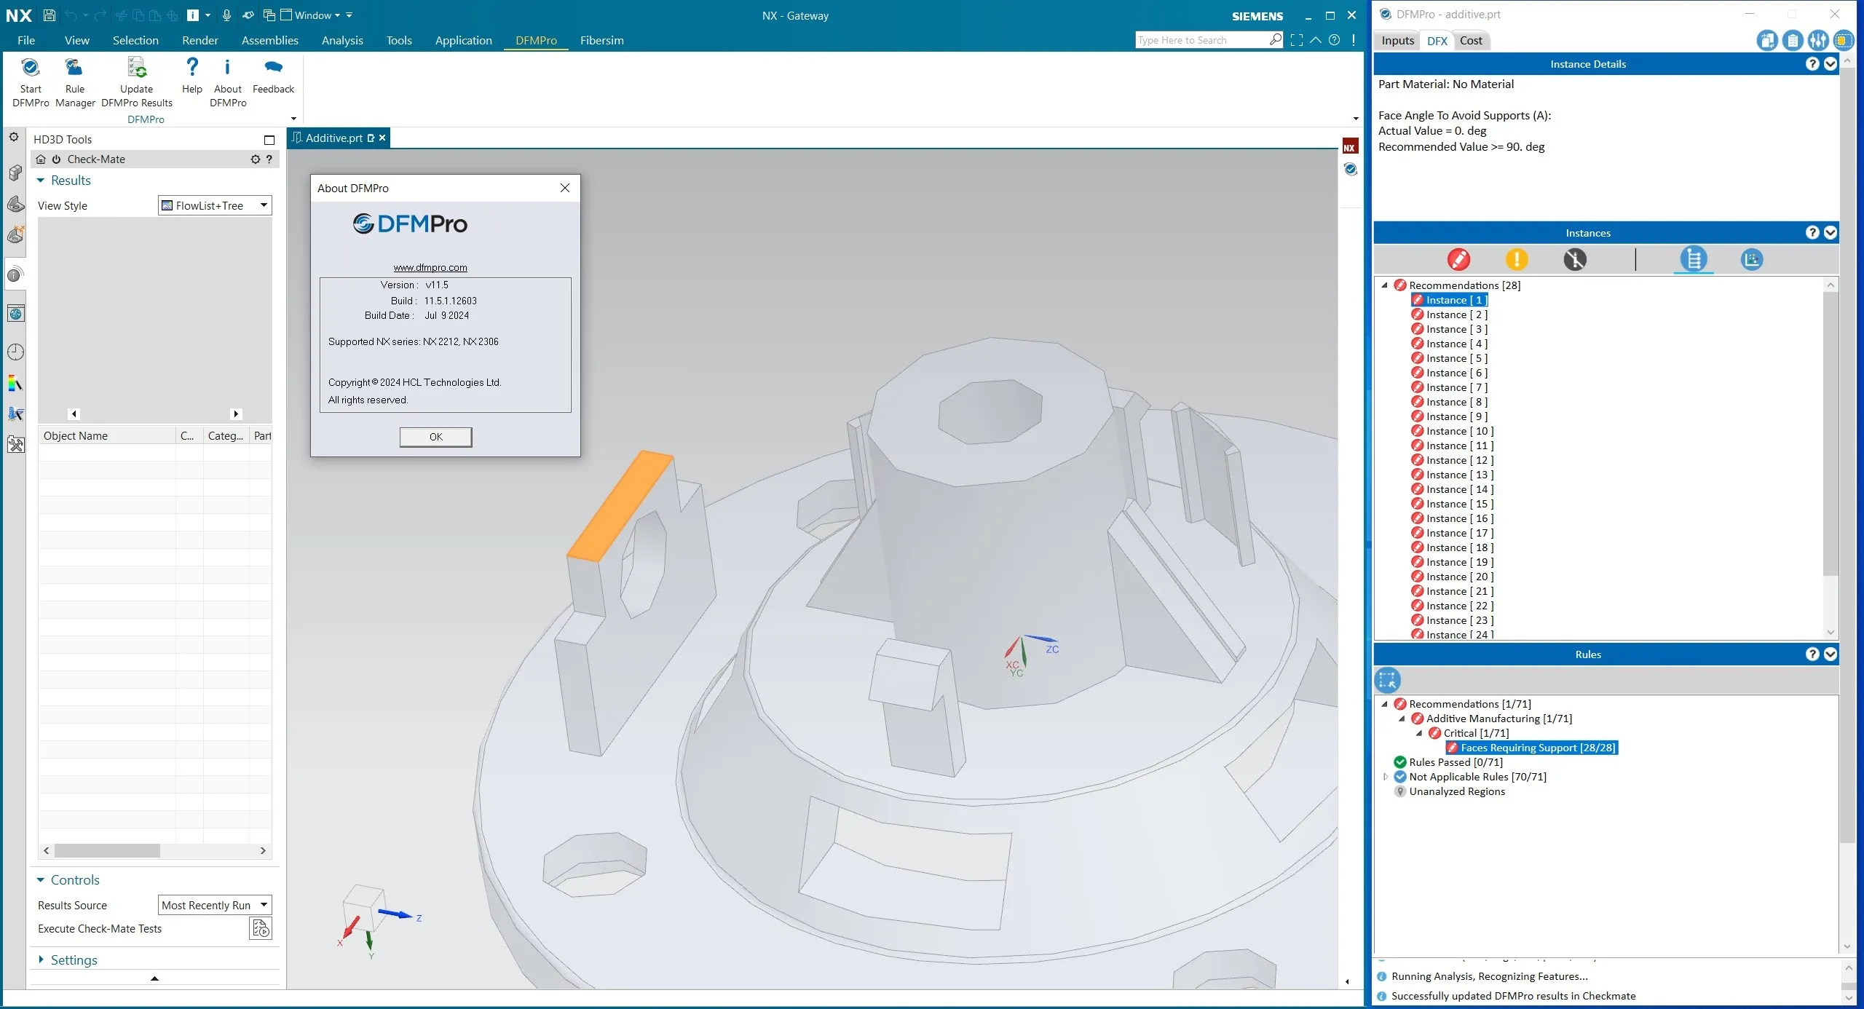Collapse the Rules panel chevron
The width and height of the screenshot is (1864, 1009).
[1831, 654]
